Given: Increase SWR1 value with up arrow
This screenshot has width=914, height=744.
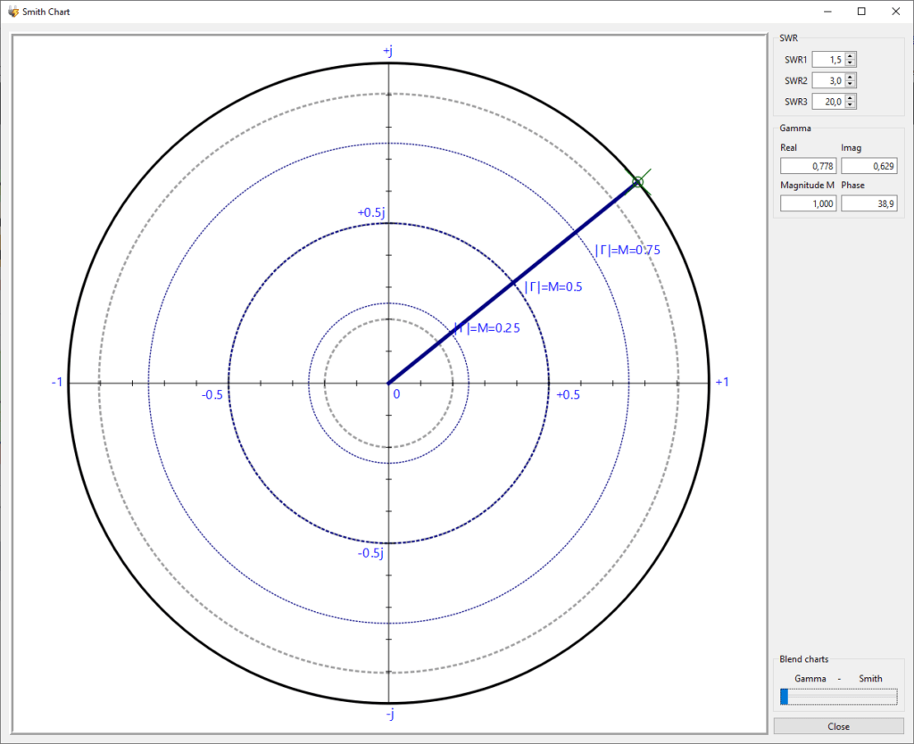Looking at the screenshot, I should tap(850, 56).
